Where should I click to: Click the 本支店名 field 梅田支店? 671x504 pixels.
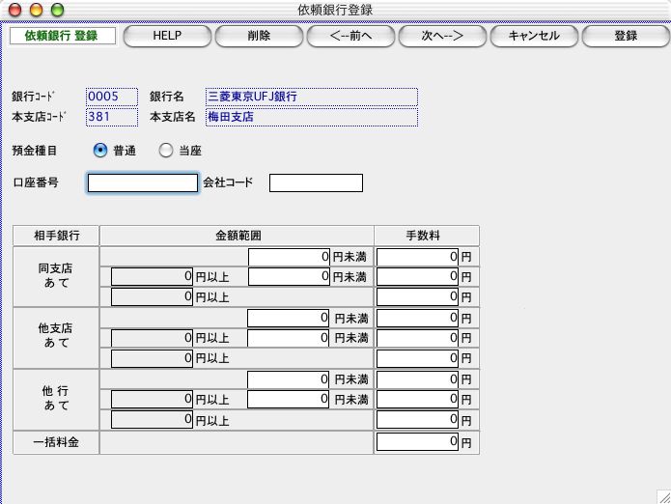point(312,117)
